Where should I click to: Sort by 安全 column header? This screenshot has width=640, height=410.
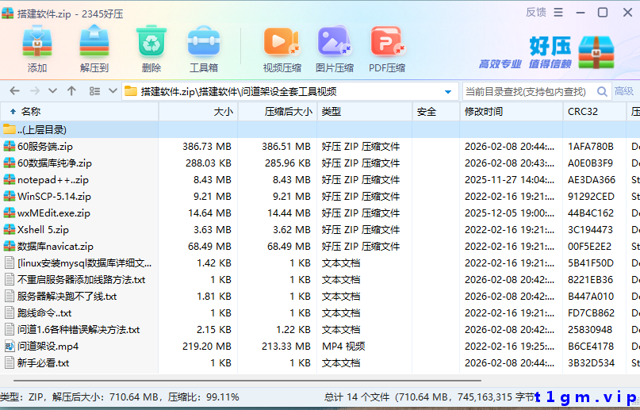tap(436, 111)
